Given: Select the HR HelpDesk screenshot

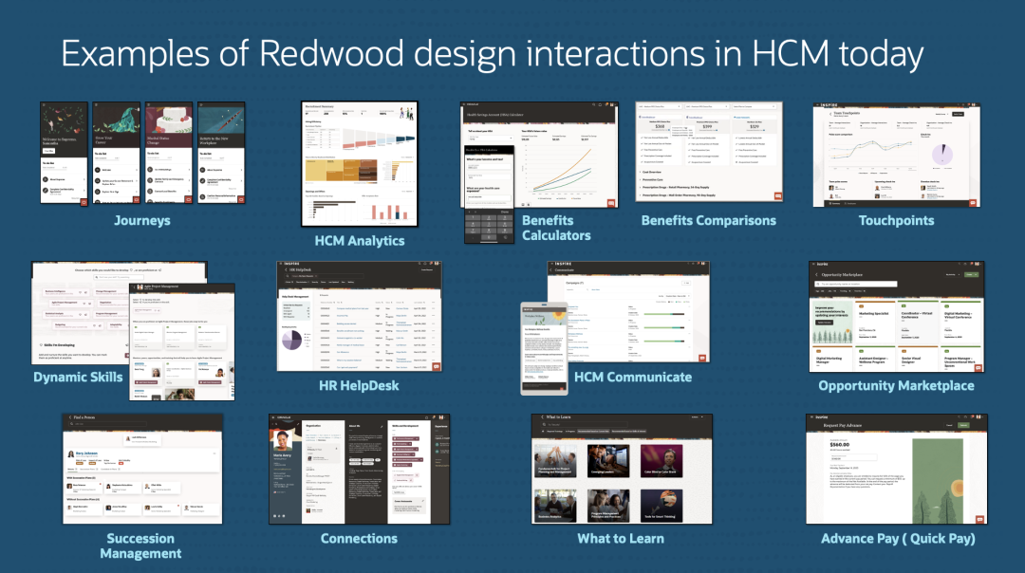Looking at the screenshot, I should (x=360, y=317).
